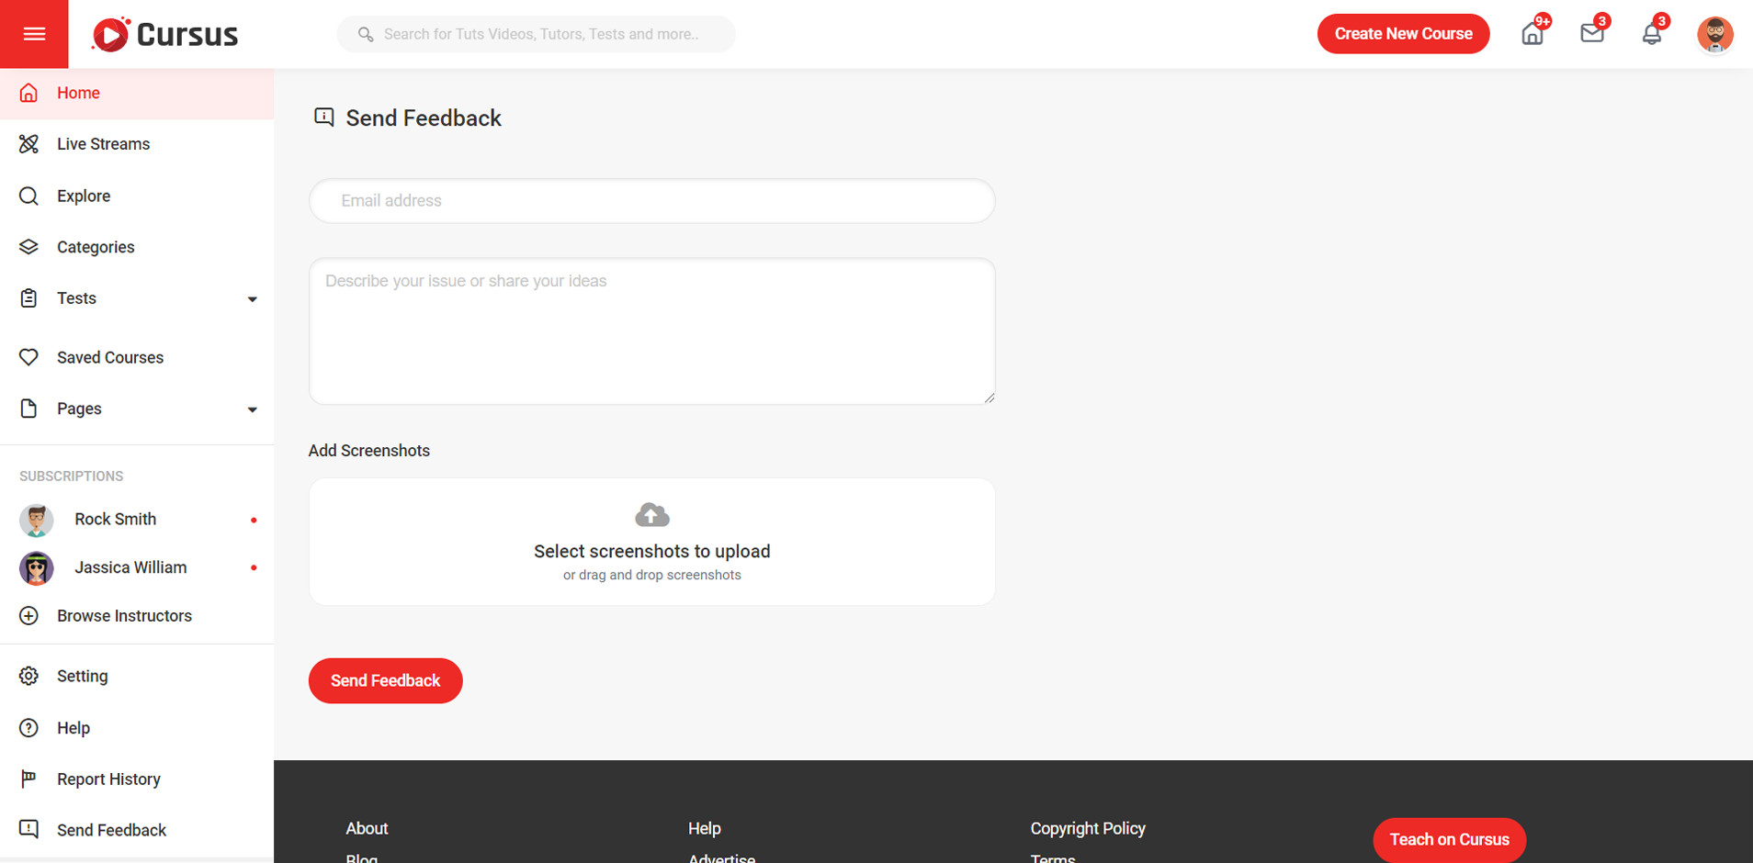This screenshot has width=1753, height=863.
Task: Toggle the hamburger menu button
Action: click(x=34, y=34)
